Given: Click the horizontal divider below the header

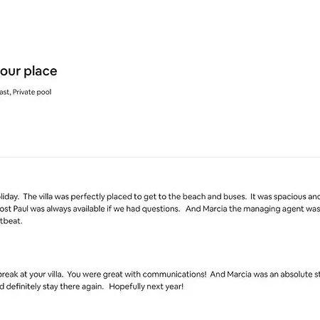Looking at the screenshot, I should pos(160,157).
